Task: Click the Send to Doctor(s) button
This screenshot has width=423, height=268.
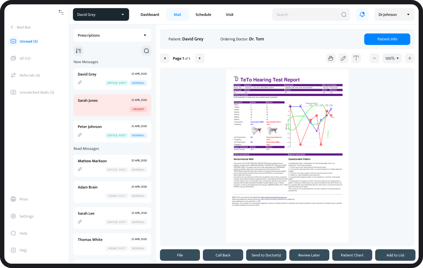Action: 266,255
